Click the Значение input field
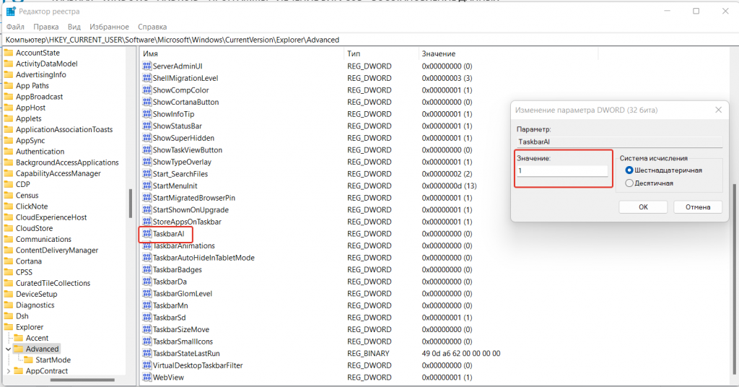This screenshot has width=739, height=387. [x=563, y=171]
